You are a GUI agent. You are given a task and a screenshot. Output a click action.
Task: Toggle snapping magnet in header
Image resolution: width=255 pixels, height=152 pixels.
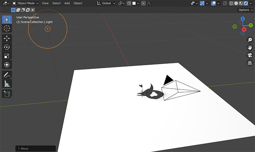coord(129,3)
